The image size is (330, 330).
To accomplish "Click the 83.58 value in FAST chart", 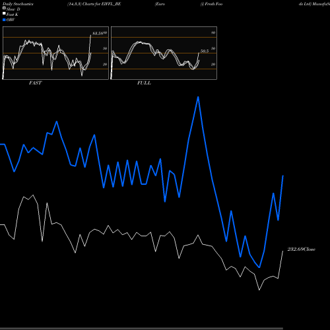I will click(x=98, y=34).
